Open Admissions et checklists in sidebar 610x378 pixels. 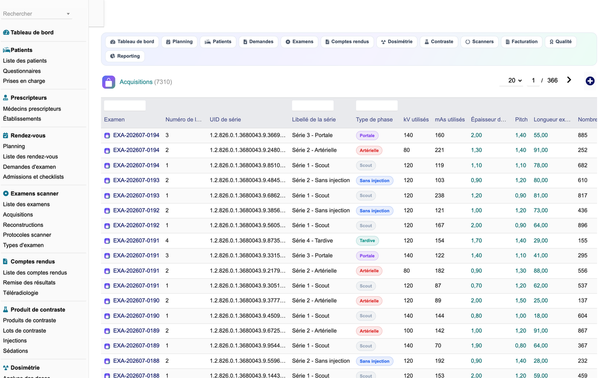click(34, 177)
